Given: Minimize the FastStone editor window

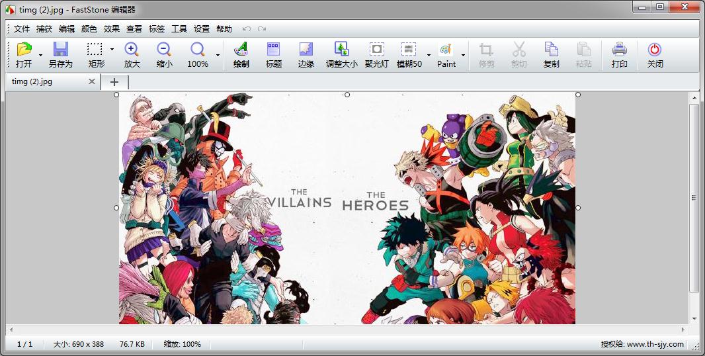Looking at the screenshot, I should pos(642,7).
